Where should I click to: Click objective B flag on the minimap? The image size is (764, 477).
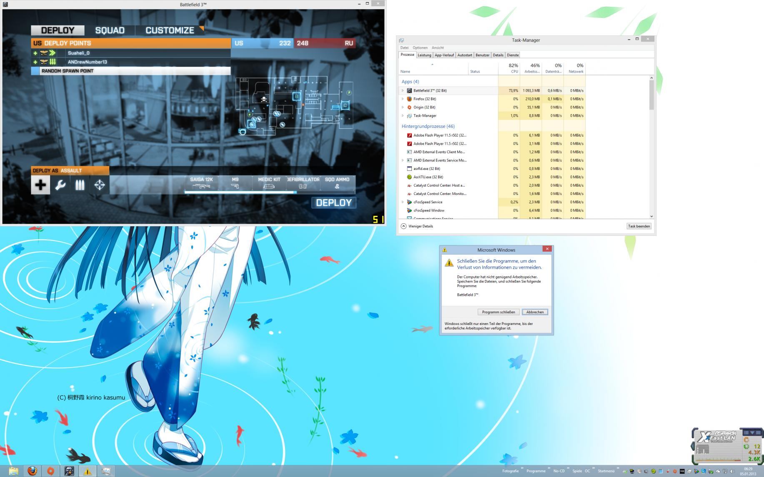[296, 96]
